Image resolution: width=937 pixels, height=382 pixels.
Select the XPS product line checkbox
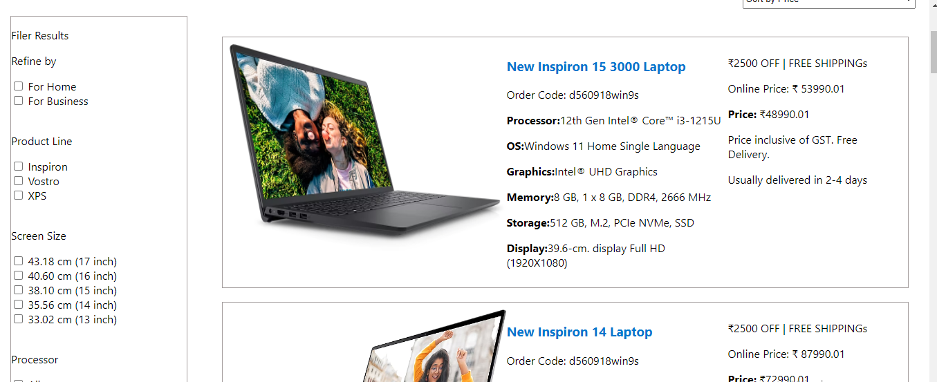click(x=19, y=195)
